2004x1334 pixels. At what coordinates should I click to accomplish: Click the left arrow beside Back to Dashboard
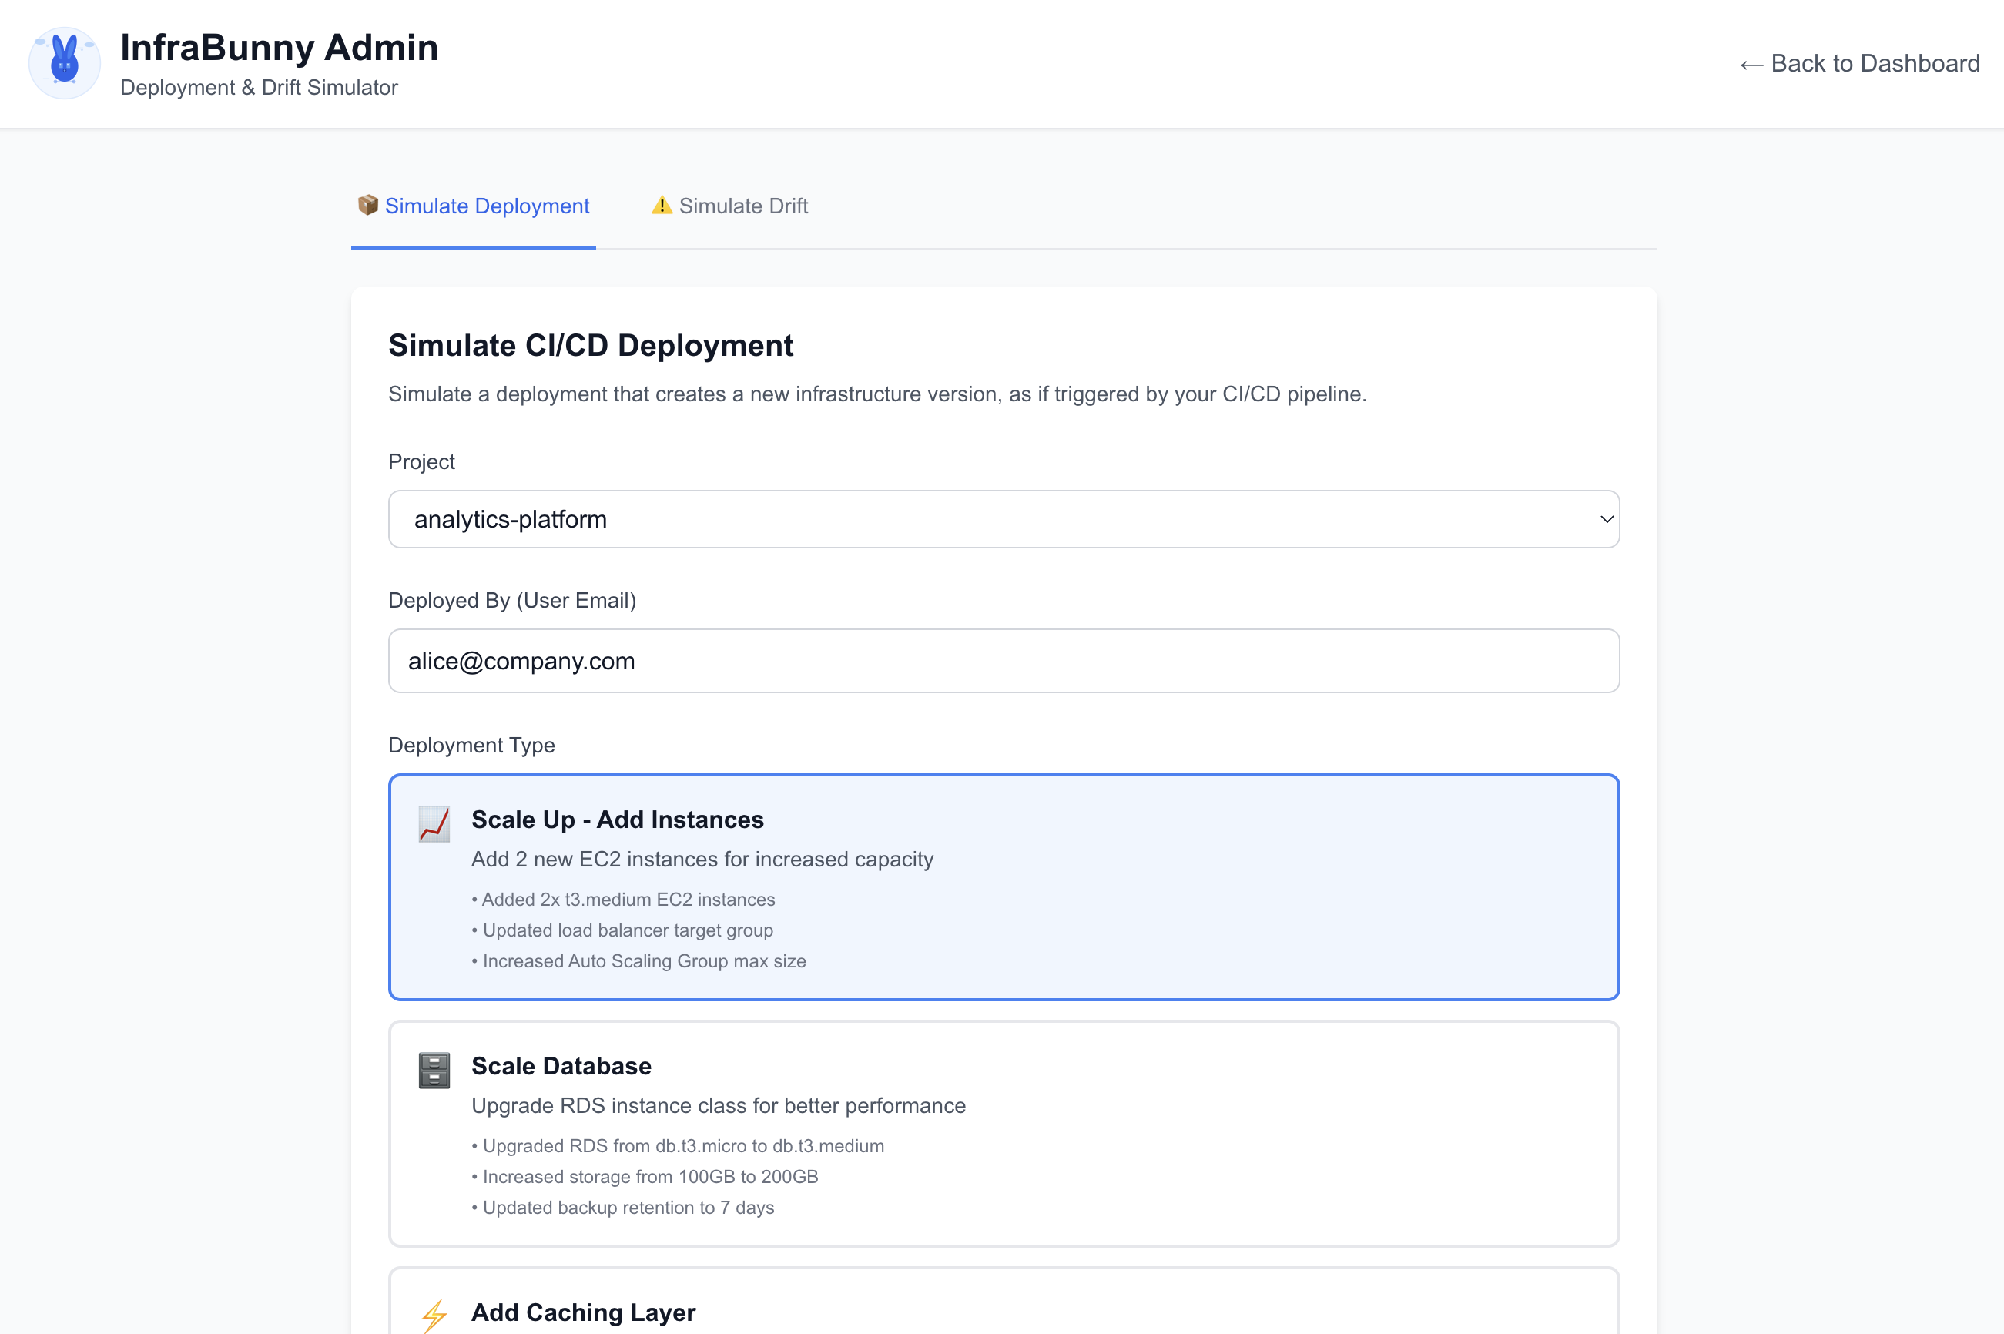1751,65
